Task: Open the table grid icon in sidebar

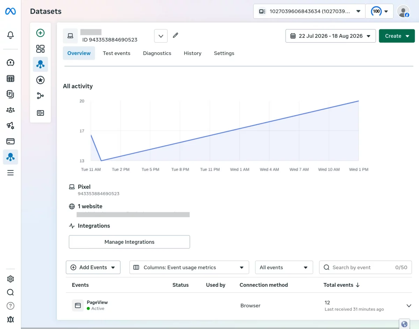Action: pos(10,78)
